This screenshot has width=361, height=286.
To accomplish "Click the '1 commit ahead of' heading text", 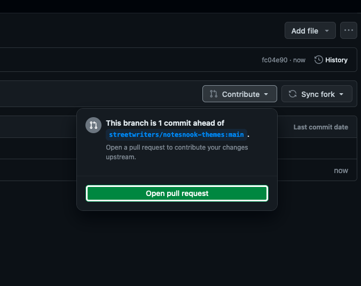I will [x=165, y=123].
